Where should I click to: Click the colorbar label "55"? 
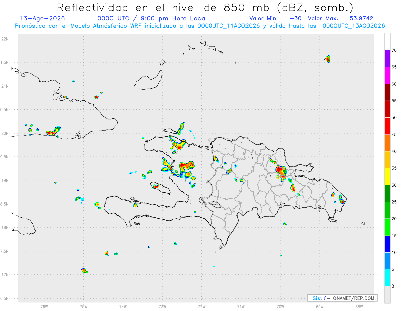coord(394,101)
